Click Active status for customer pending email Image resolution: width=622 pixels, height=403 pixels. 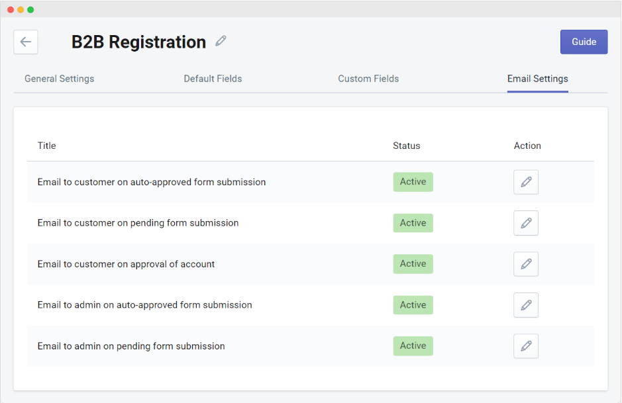pyautogui.click(x=413, y=223)
